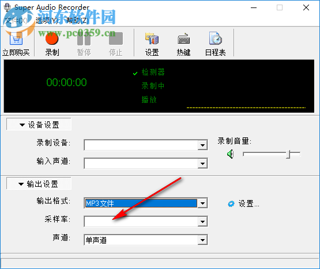The width and height of the screenshot is (320, 269).
Task: Open the 选项(Y) menu
Action: [x=47, y=21]
